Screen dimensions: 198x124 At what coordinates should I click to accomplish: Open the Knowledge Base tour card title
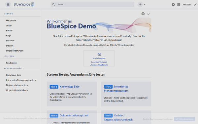[x=69, y=87]
